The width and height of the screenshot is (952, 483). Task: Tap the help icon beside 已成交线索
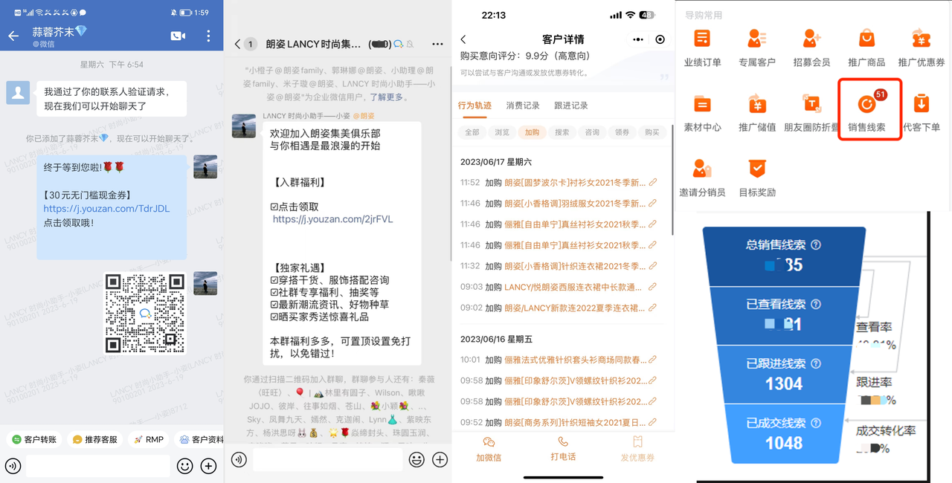(x=816, y=424)
